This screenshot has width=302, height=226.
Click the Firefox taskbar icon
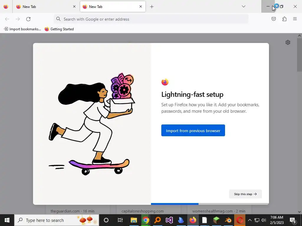[193, 220]
